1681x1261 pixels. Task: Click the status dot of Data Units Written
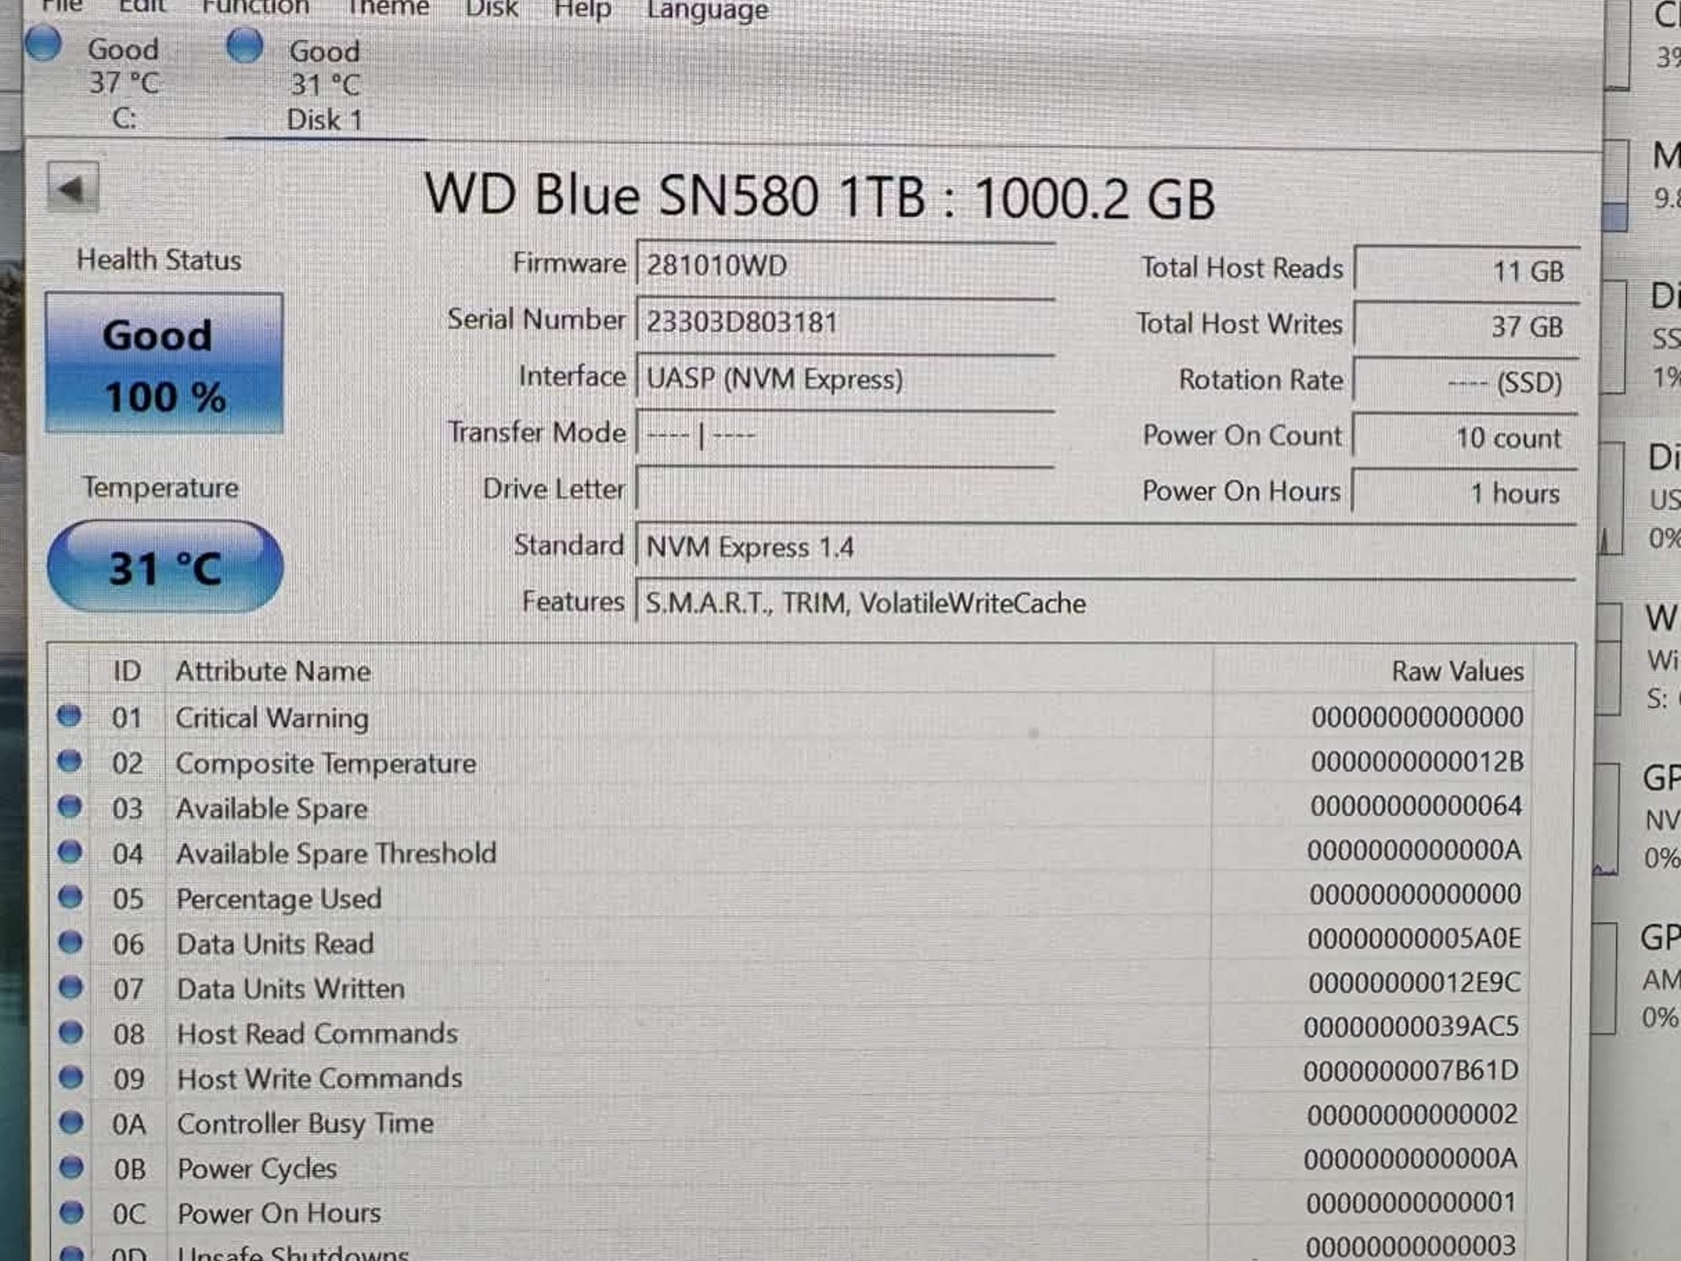(x=71, y=987)
